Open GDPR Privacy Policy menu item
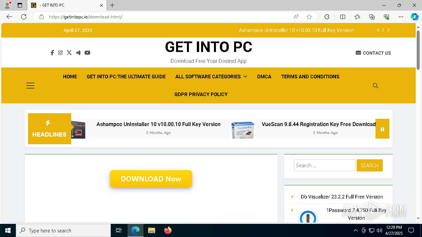Screen dimensions: 422x237 [x=201, y=94]
